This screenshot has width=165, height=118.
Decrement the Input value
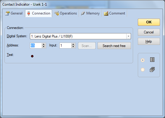[73, 47]
